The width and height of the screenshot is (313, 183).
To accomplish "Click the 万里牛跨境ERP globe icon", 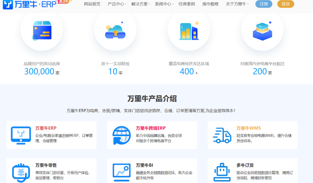I will coord(121,135).
